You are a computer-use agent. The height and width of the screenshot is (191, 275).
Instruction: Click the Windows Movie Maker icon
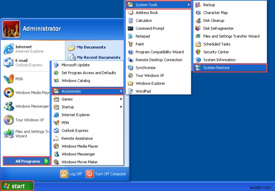pyautogui.click(x=56, y=162)
